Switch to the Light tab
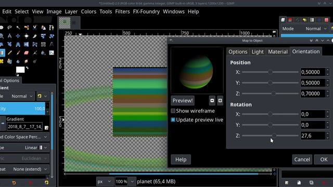The image size is (333, 187). pos(258,52)
